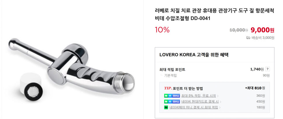Screen dimensions: 283x119
Task: Click the struck-through 10,000원 original price
Action: pos(239,30)
